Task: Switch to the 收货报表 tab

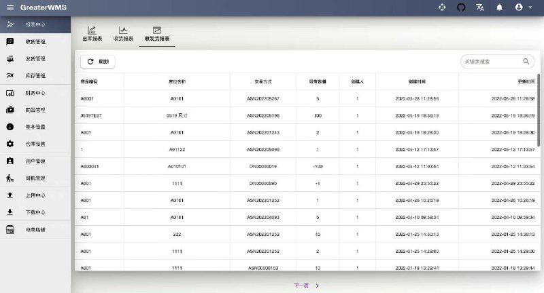Action: point(123,35)
